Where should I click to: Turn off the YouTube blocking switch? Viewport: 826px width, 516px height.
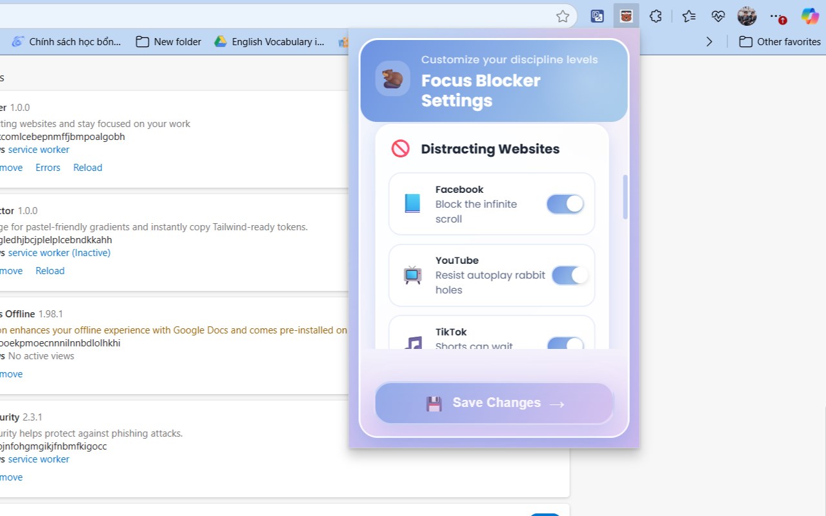point(570,275)
